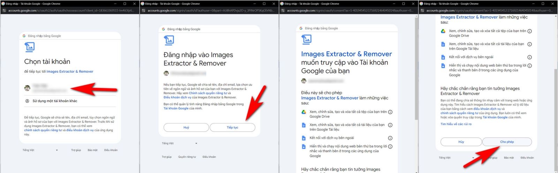The width and height of the screenshot is (558, 173).
Task: Click the Điều khoản footer link below the Tiếp tục dialog
Action: (x=209, y=157)
